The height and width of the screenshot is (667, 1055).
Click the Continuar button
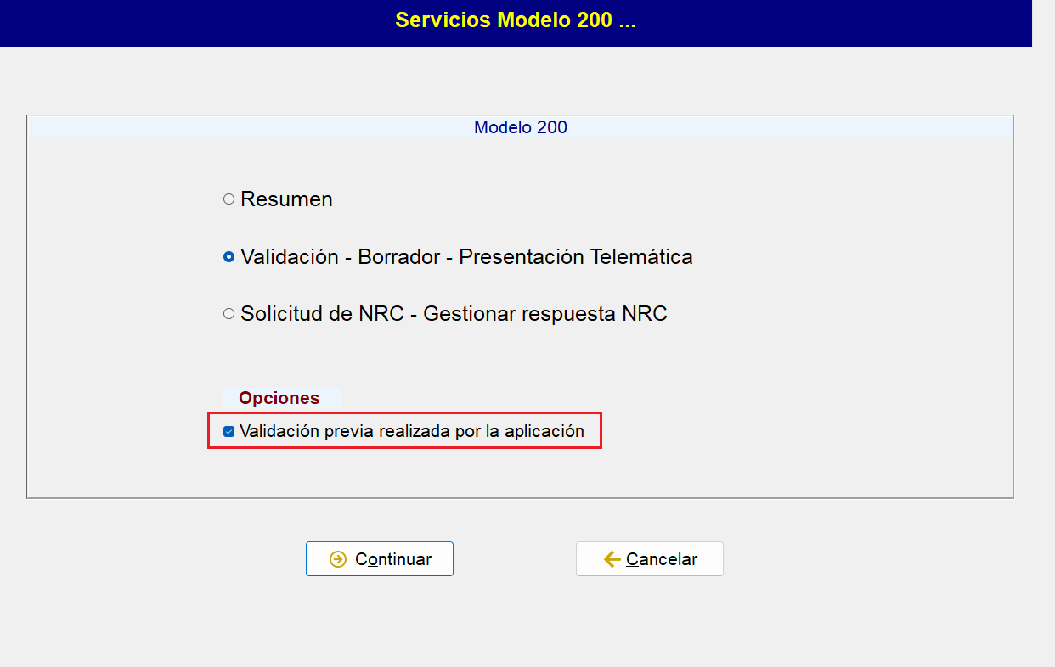click(x=380, y=558)
